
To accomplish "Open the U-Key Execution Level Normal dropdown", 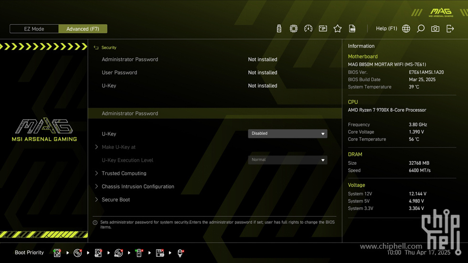I will [x=287, y=160].
